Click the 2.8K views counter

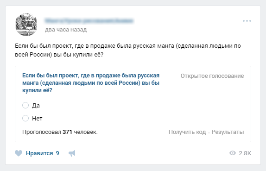point(245,153)
